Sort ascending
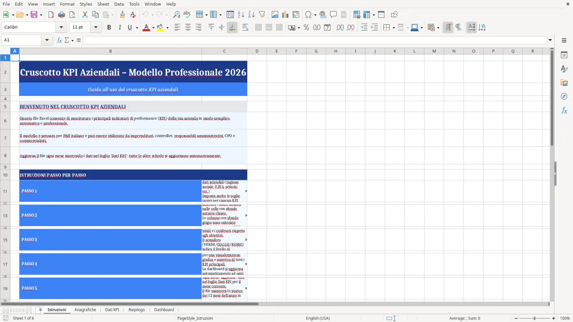 (241, 15)
